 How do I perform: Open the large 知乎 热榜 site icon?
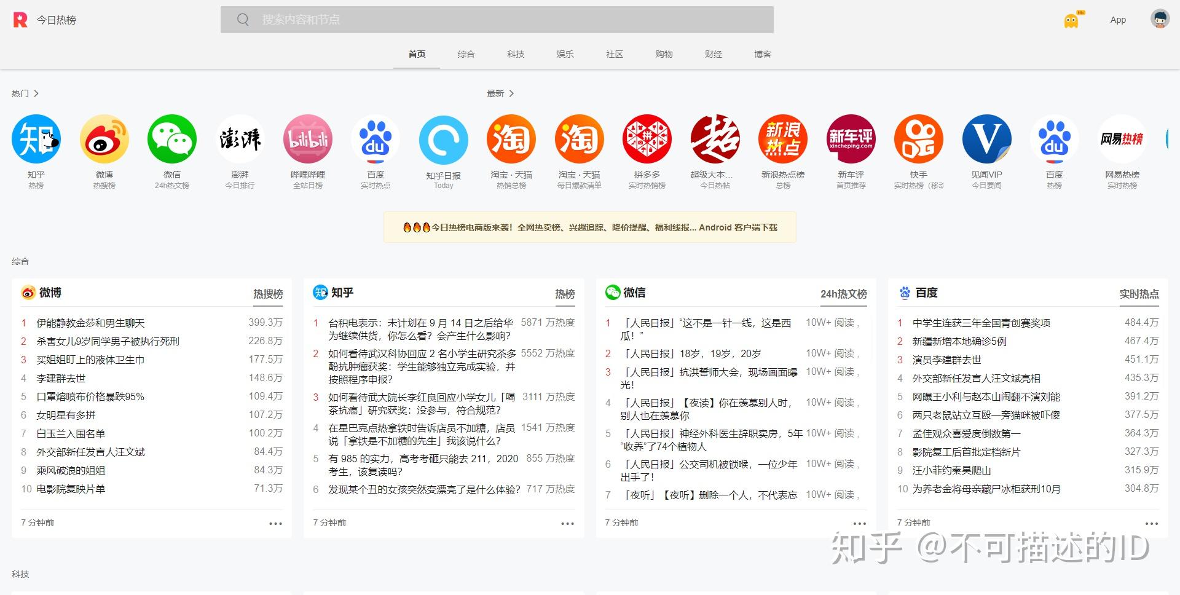[36, 139]
